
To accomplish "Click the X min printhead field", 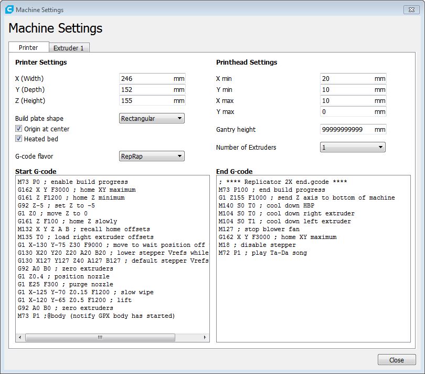I will [346, 79].
